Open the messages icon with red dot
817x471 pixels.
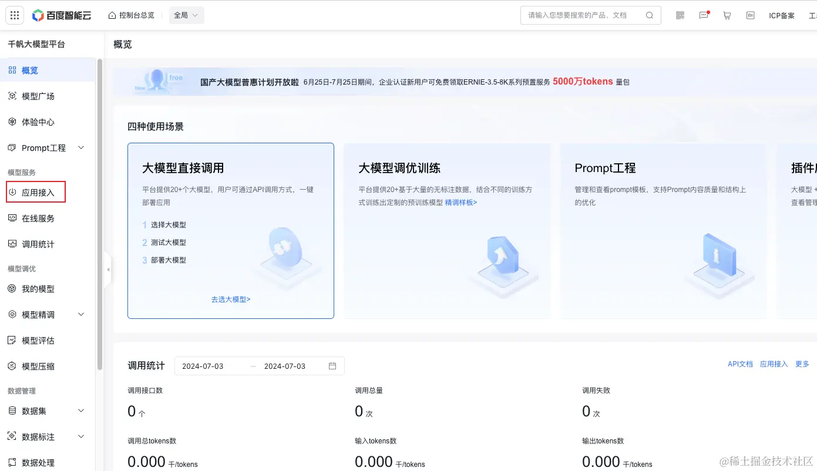(704, 15)
